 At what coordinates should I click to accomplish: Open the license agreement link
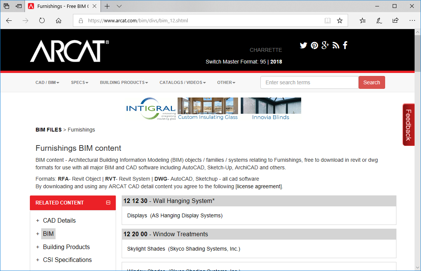pyautogui.click(x=258, y=186)
